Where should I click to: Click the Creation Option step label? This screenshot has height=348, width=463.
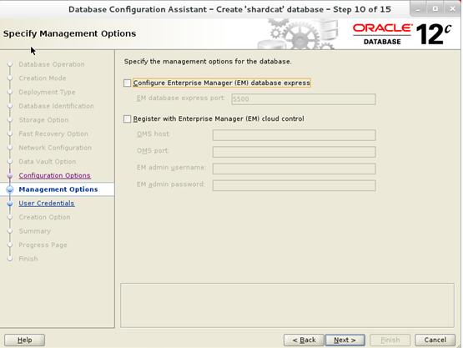coord(44,217)
